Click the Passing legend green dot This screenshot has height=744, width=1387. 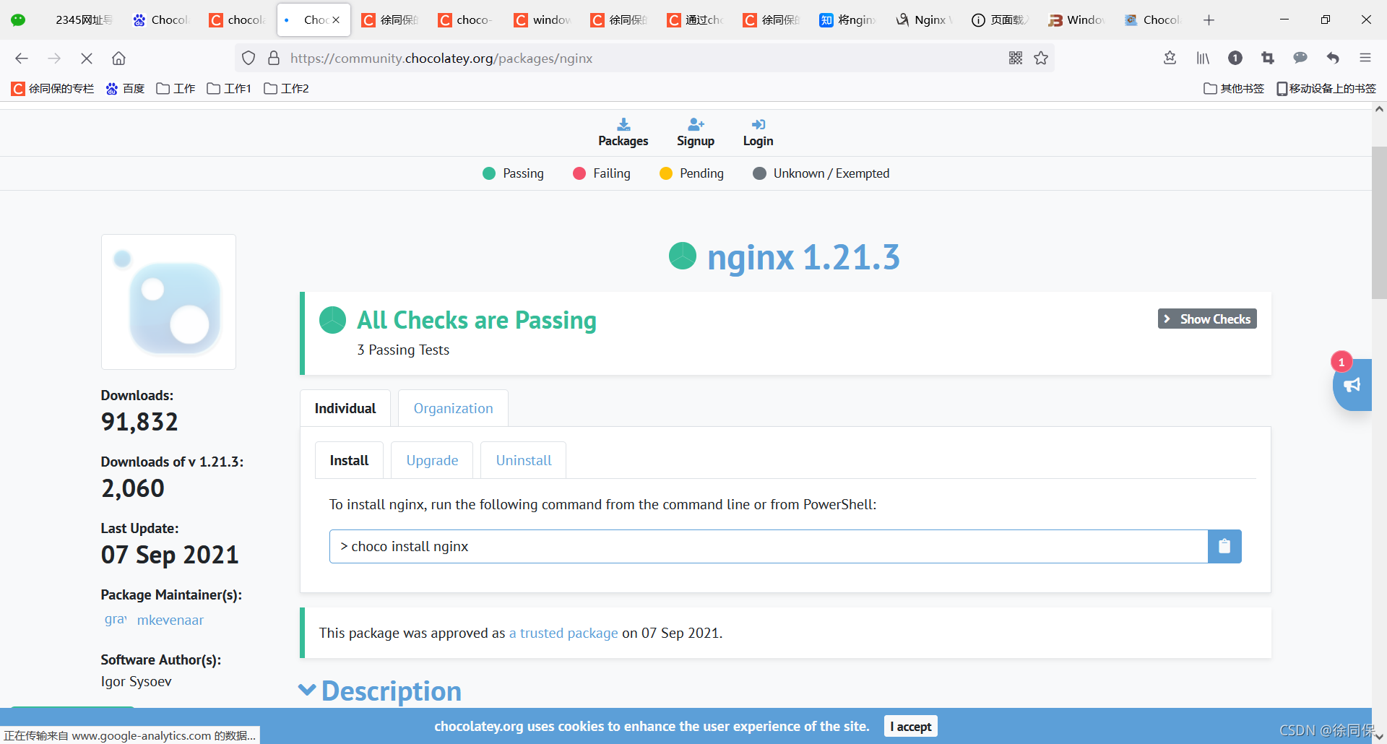coord(489,173)
